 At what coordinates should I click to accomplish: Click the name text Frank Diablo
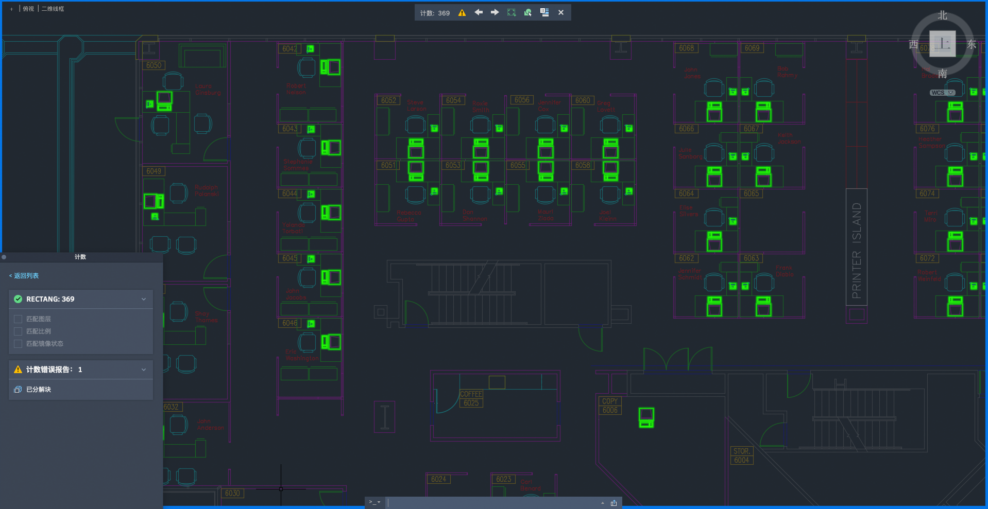pos(785,271)
